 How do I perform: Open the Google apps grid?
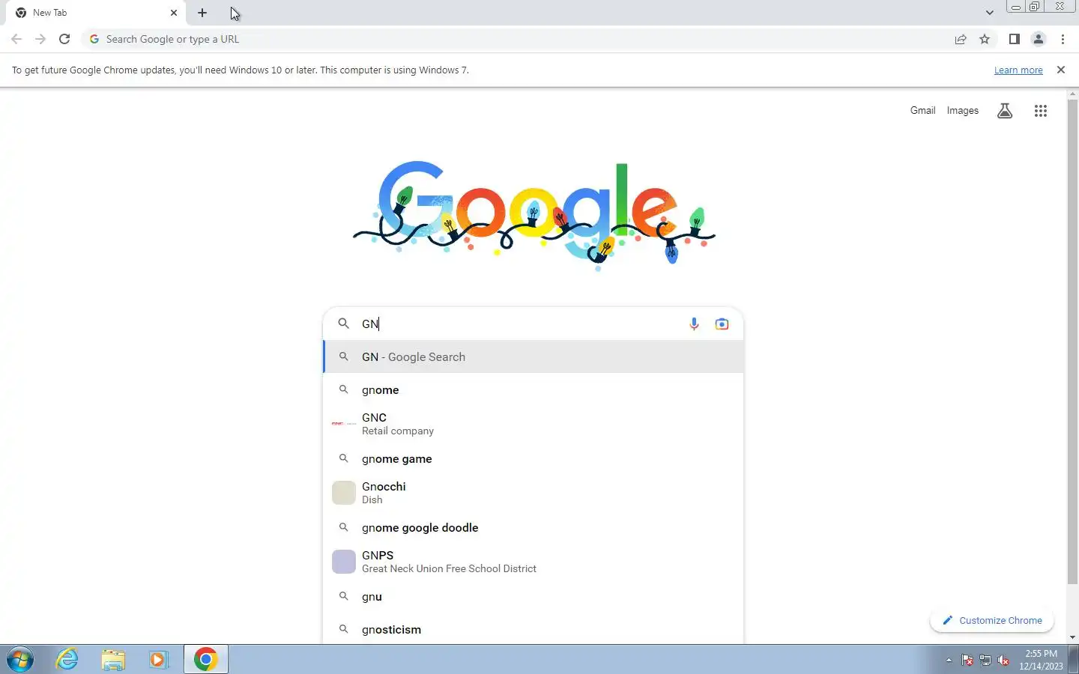[1040, 111]
